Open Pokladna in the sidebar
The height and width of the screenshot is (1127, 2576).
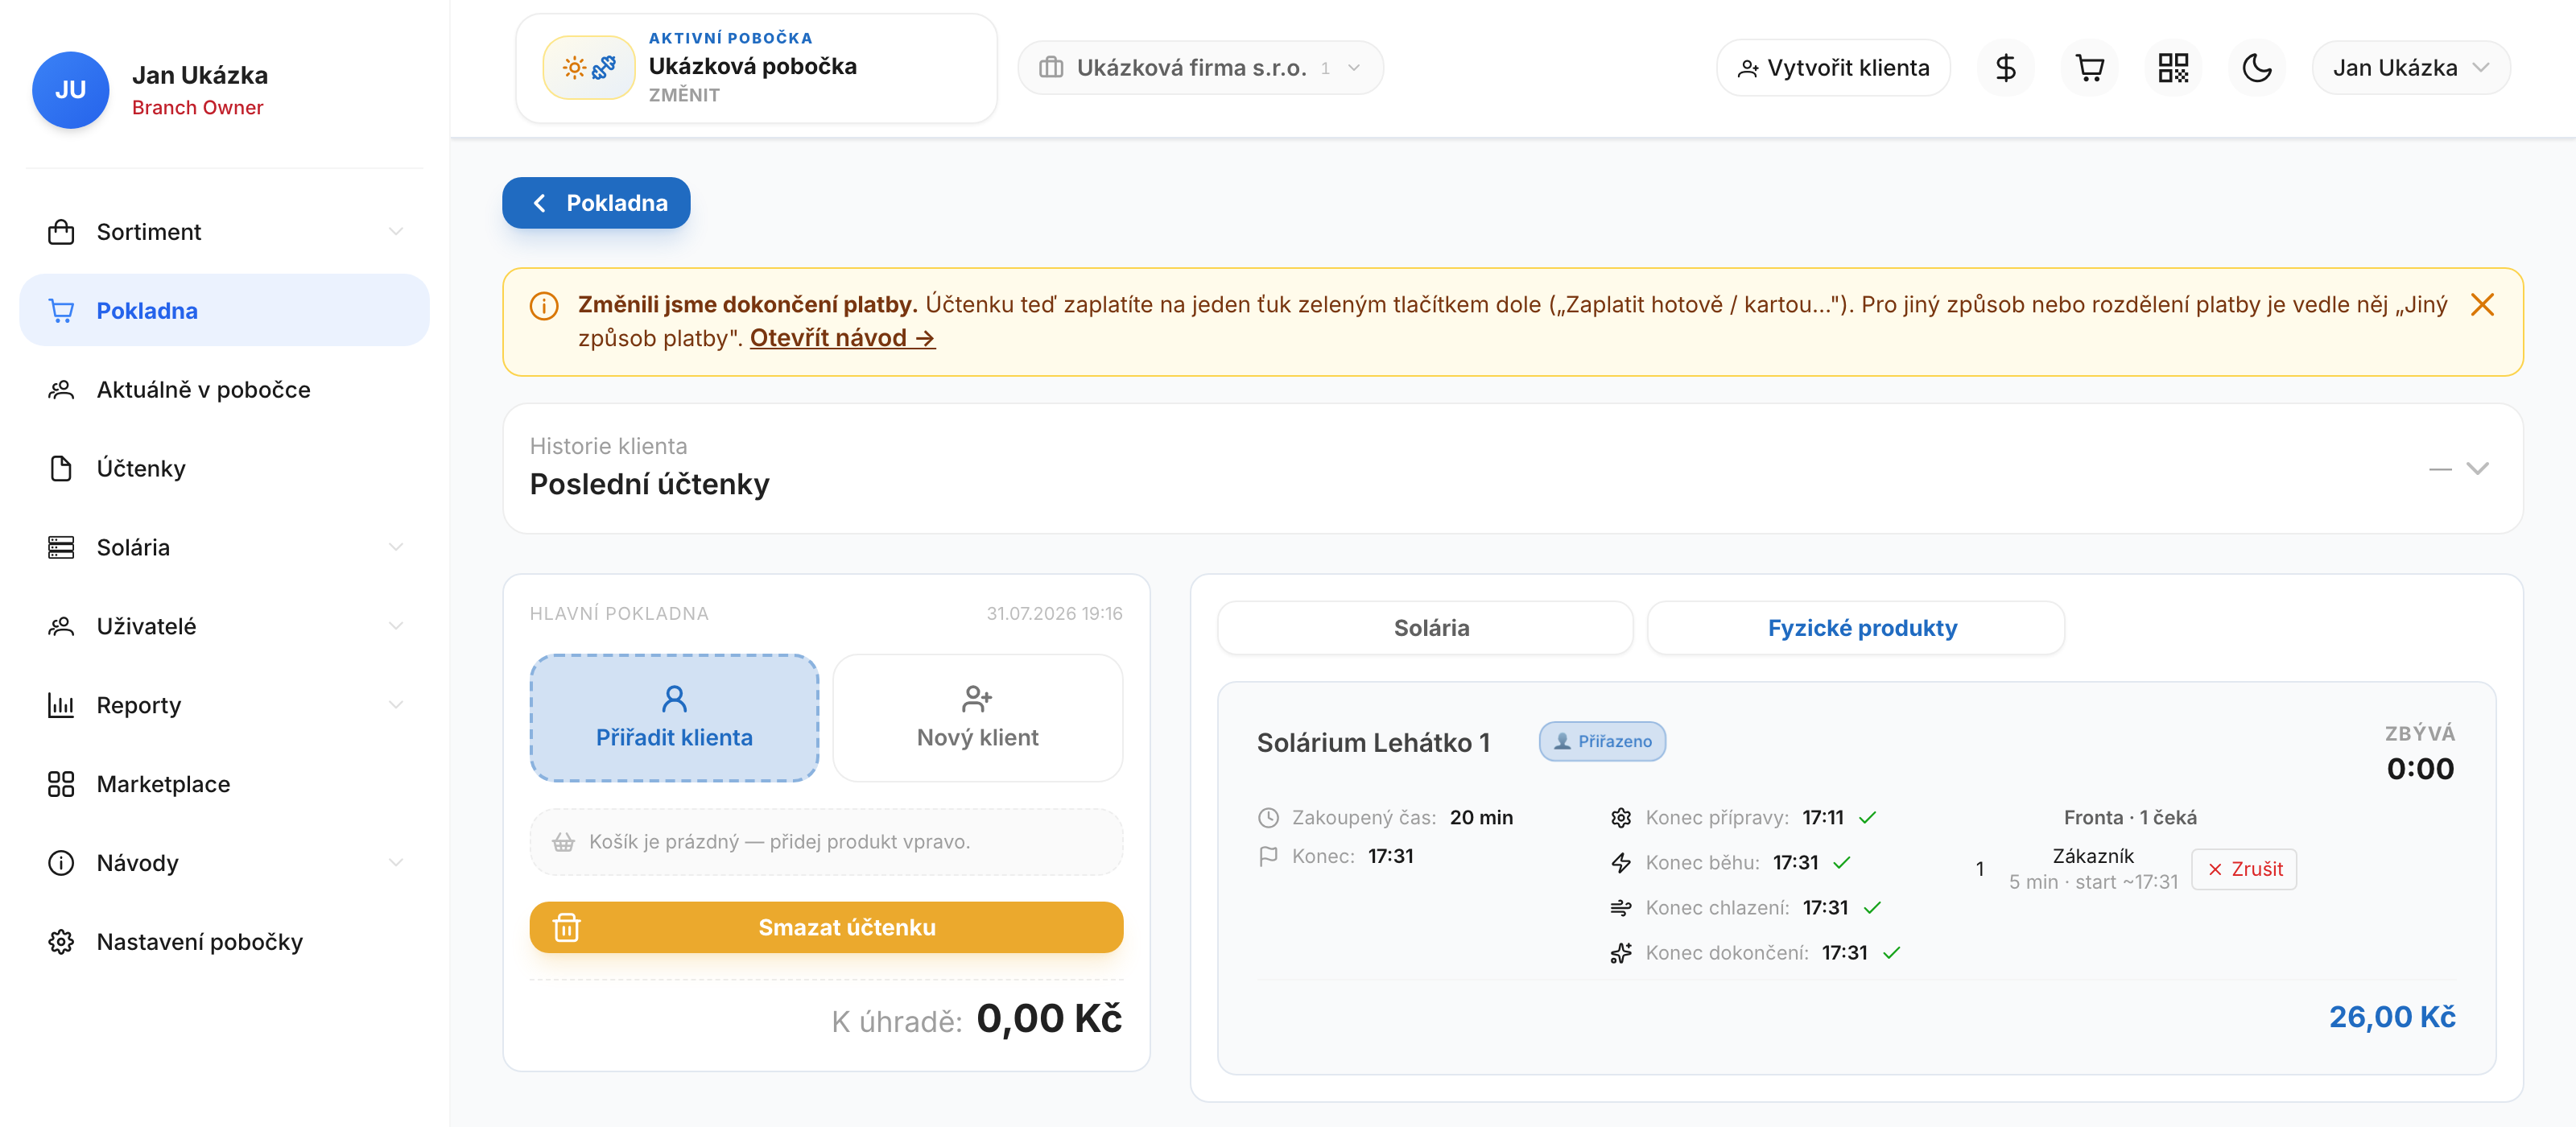click(224, 311)
